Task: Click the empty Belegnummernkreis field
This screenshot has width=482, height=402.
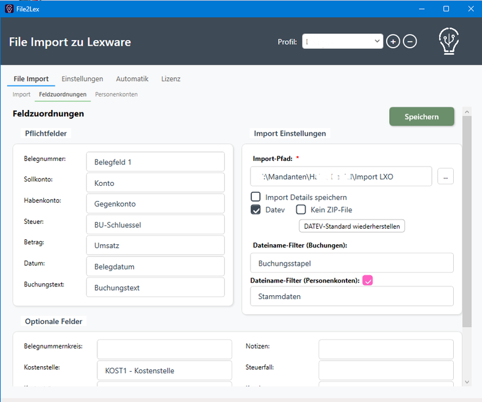Action: [164, 349]
